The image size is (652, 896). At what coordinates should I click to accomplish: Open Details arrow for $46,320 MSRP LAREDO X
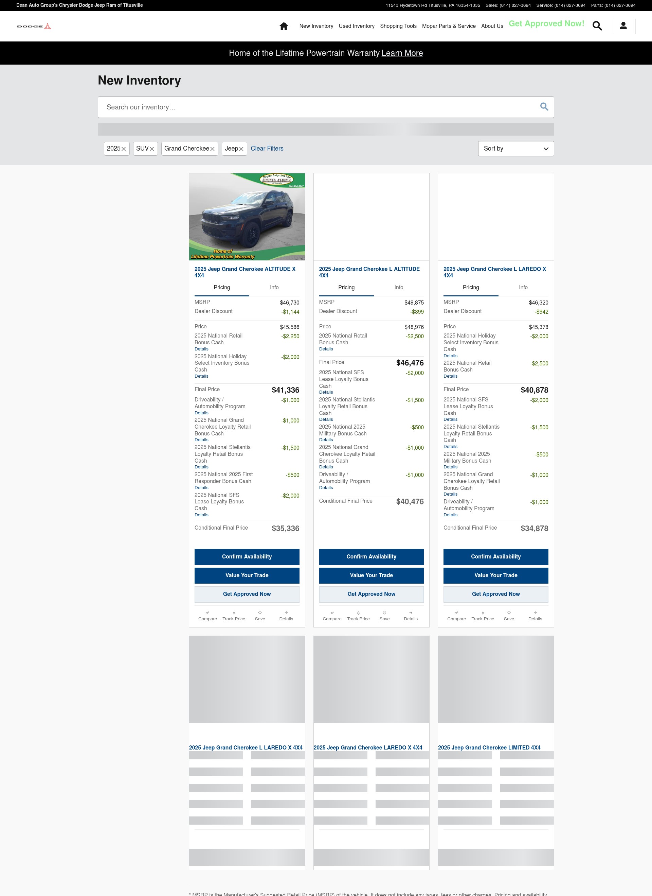535,616
